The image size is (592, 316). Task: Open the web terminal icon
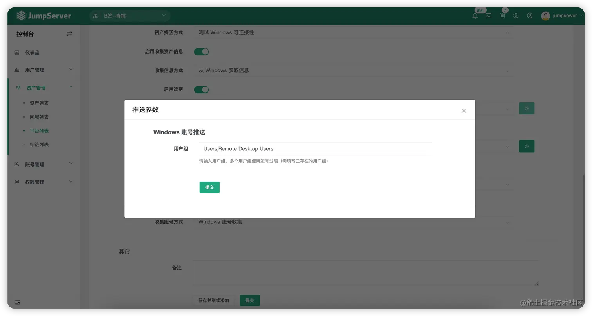(x=488, y=16)
